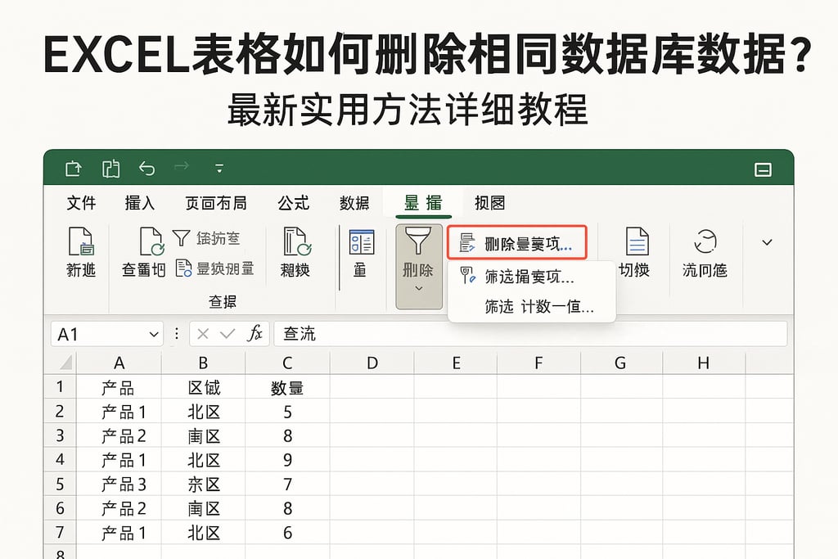Open the ribbon overflow chevron on the right
Image resolution: width=838 pixels, height=559 pixels.
tap(766, 242)
